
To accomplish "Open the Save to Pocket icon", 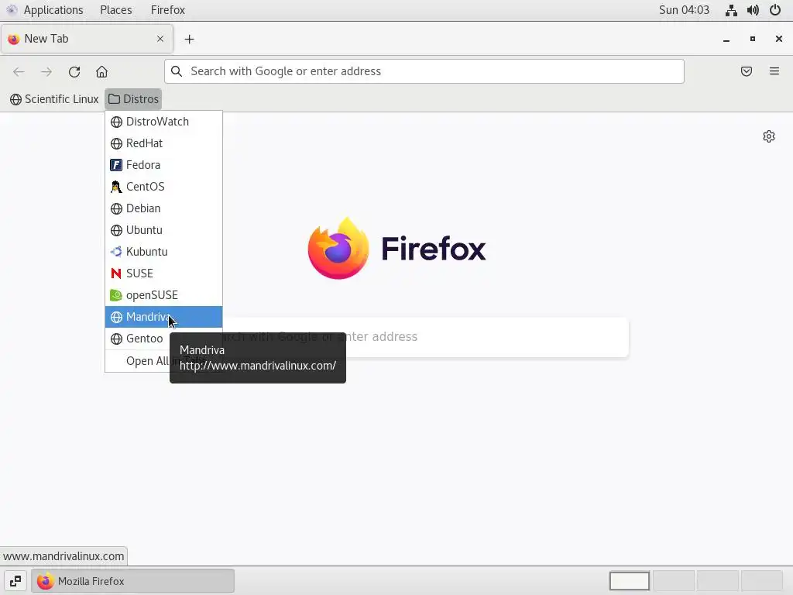I will [747, 71].
